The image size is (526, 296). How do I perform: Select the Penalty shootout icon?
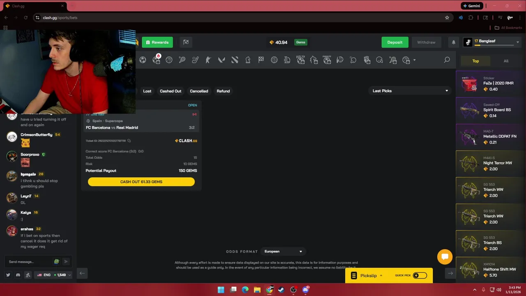[x=327, y=60]
